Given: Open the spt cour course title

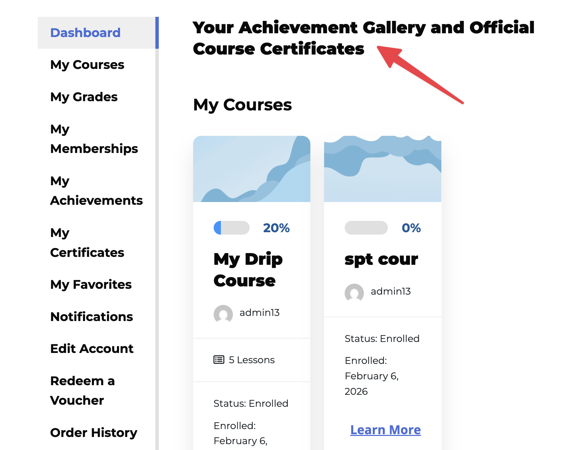Looking at the screenshot, I should click(x=381, y=259).
